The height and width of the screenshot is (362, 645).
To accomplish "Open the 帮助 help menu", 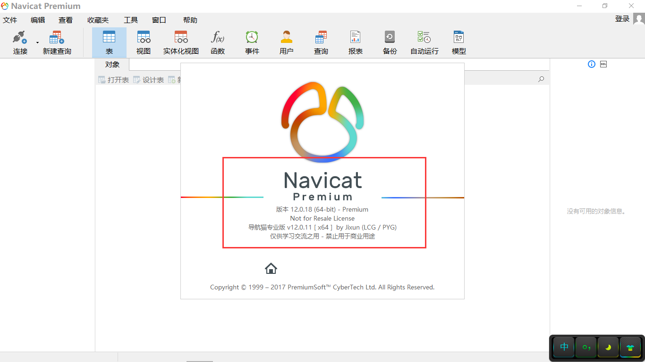I will coord(190,20).
